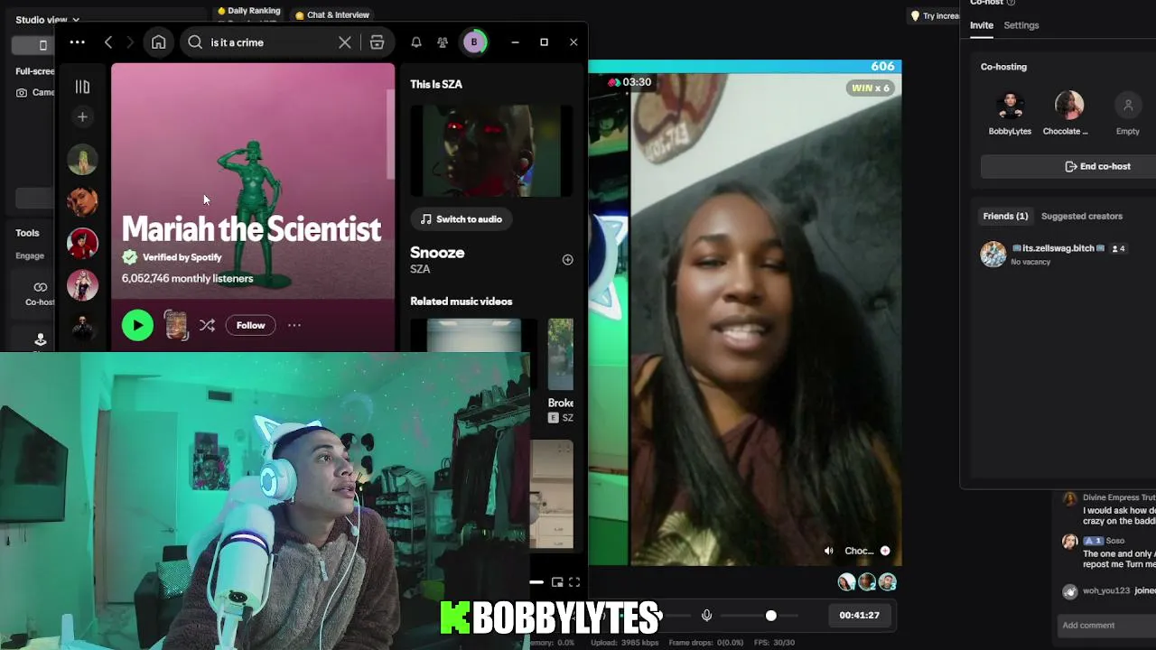This screenshot has width=1156, height=650.
Task: Click the 00:41:27 live timer
Action: click(x=859, y=615)
